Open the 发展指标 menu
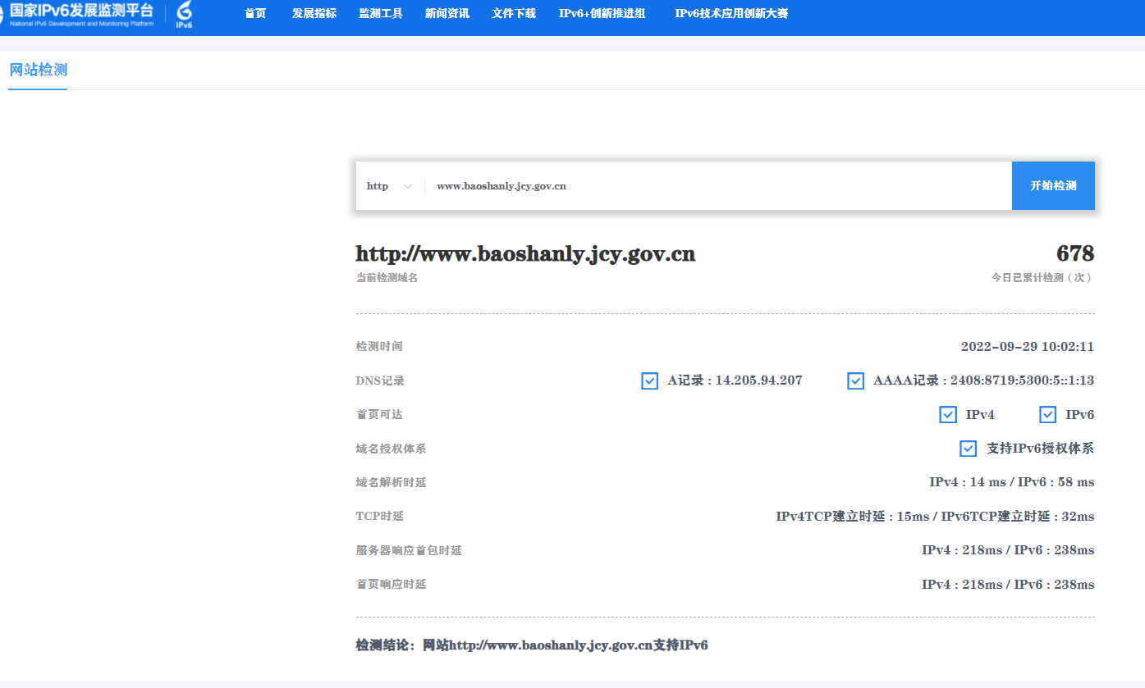This screenshot has width=1145, height=688. tap(314, 13)
